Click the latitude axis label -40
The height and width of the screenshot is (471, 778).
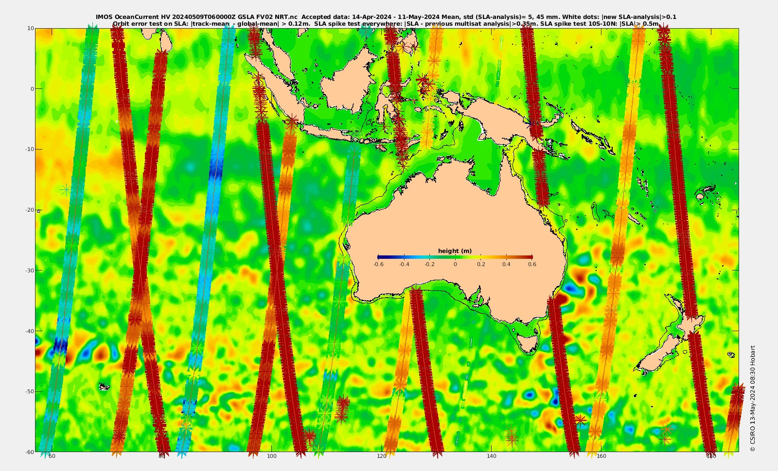click(30, 331)
